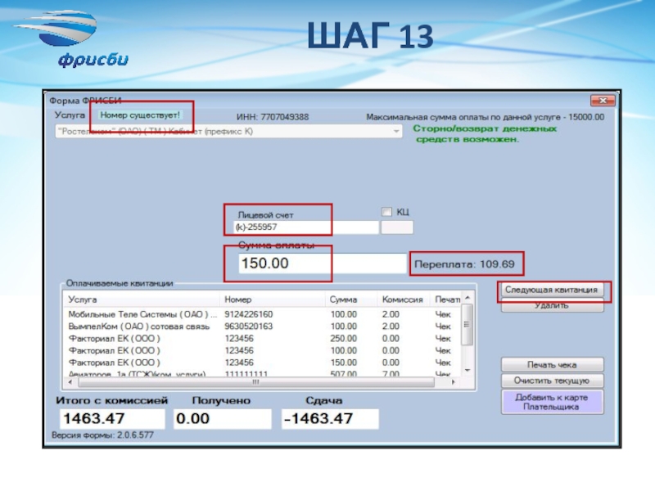Click the Номер существует! status label

(x=140, y=115)
